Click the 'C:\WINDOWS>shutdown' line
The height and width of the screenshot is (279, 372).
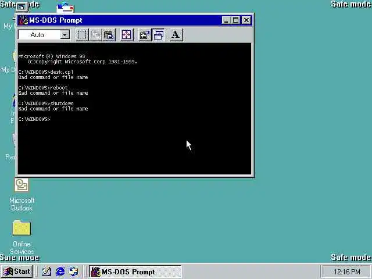click(46, 103)
